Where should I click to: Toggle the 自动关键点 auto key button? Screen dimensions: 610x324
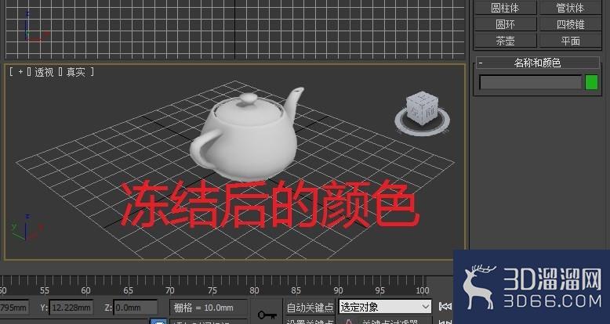[310, 308]
